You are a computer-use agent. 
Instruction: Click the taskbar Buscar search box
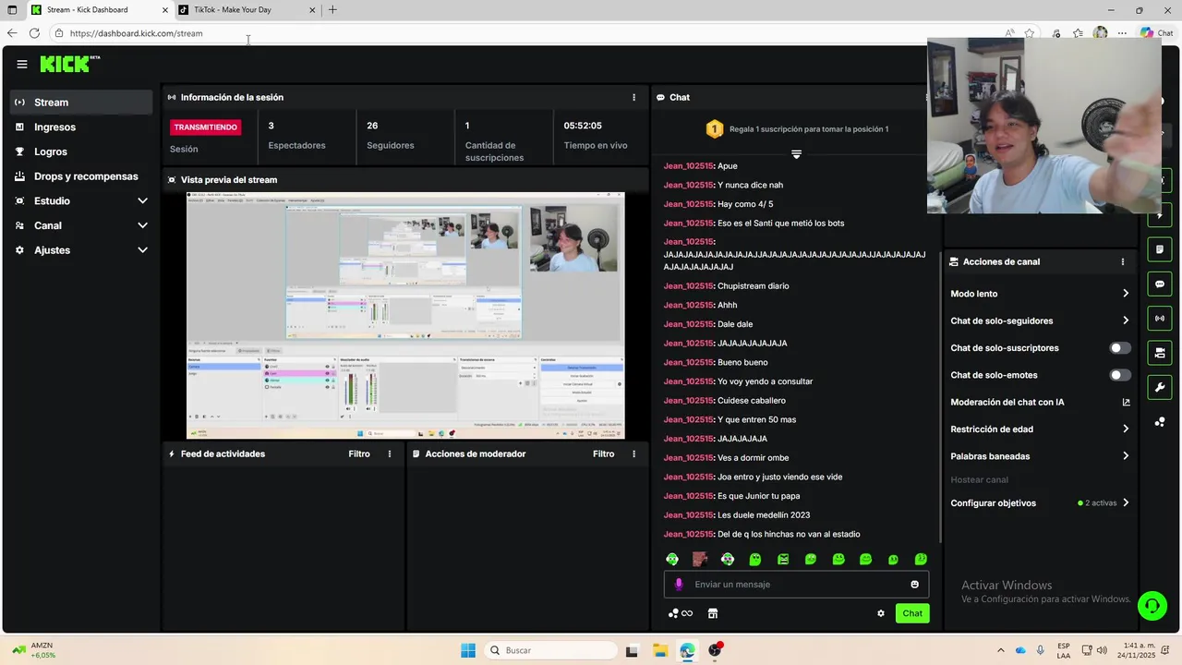pos(550,650)
